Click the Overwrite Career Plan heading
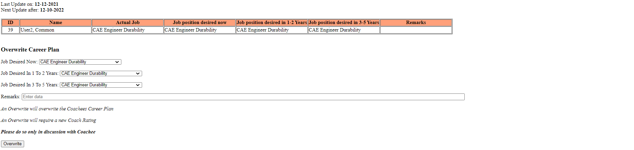The height and width of the screenshot is (150, 634). tap(30, 50)
